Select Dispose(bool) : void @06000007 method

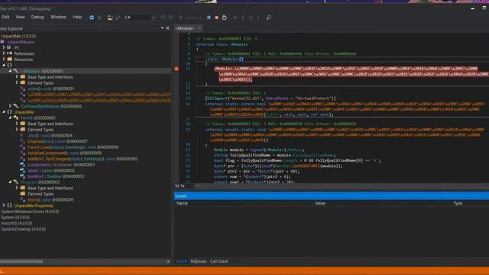point(58,141)
